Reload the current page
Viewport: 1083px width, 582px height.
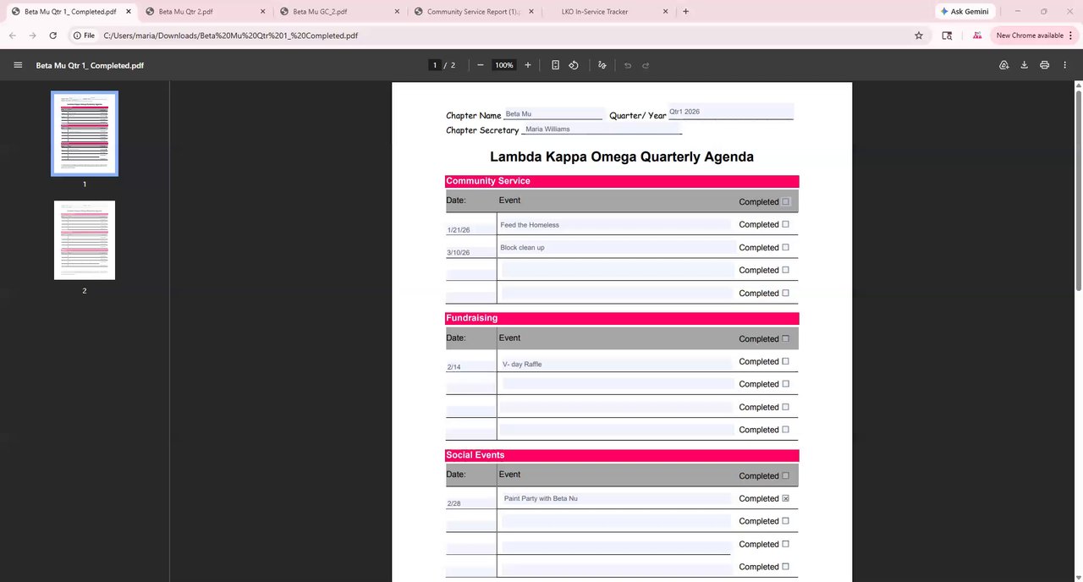click(52, 36)
